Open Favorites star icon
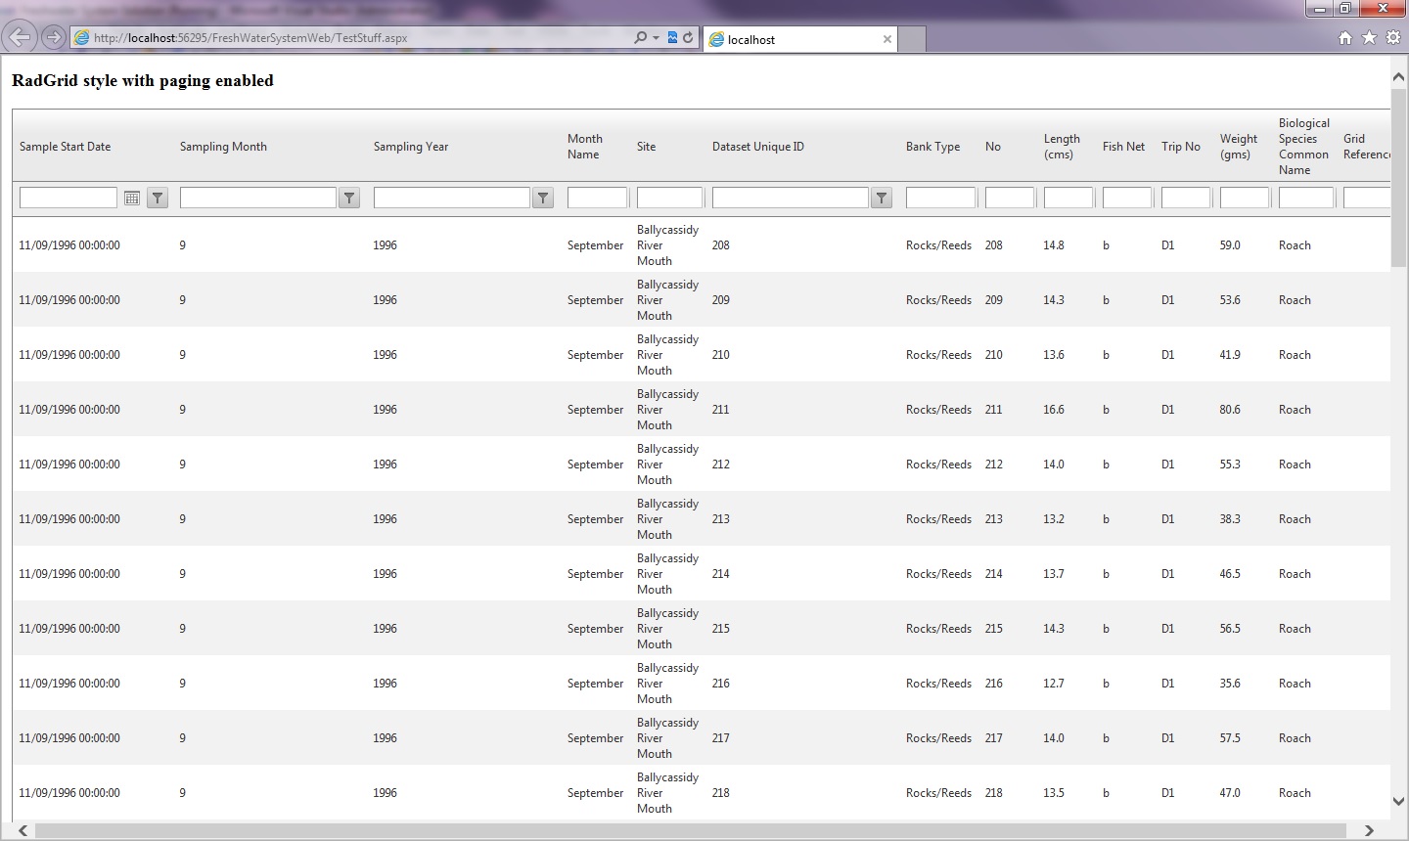The width and height of the screenshot is (1409, 841). click(x=1369, y=37)
